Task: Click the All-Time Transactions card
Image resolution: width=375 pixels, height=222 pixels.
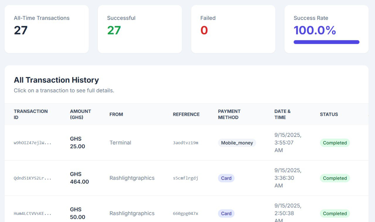Action: coord(47,29)
